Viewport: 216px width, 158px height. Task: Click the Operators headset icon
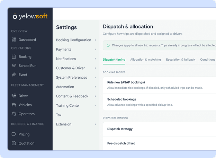click(14, 114)
